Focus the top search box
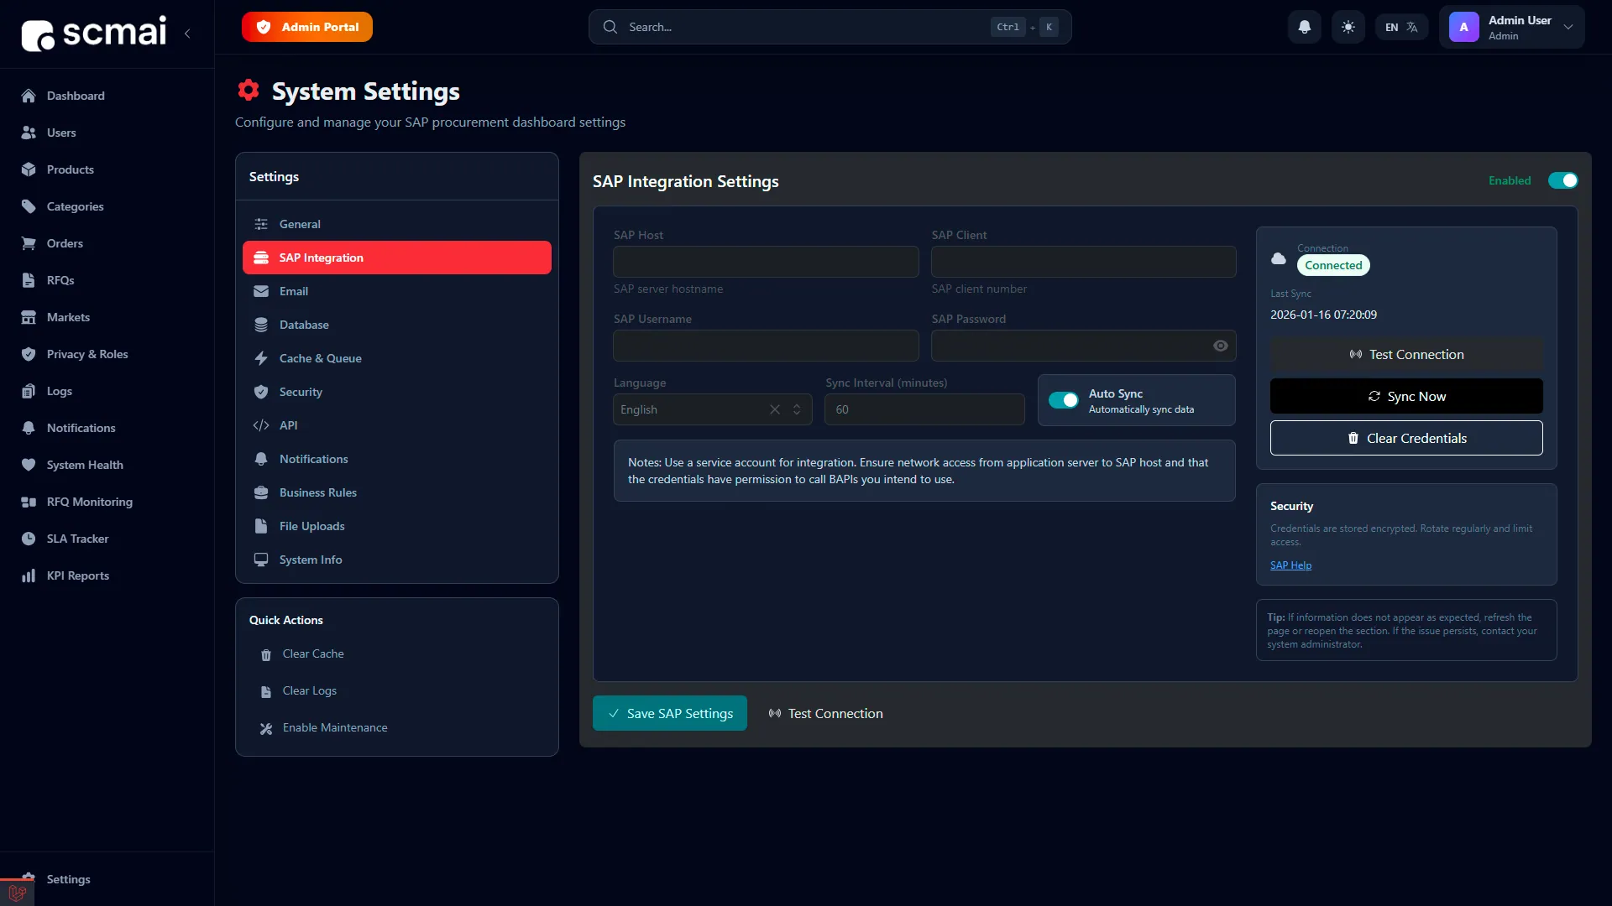Image resolution: width=1612 pixels, height=906 pixels. (x=830, y=27)
